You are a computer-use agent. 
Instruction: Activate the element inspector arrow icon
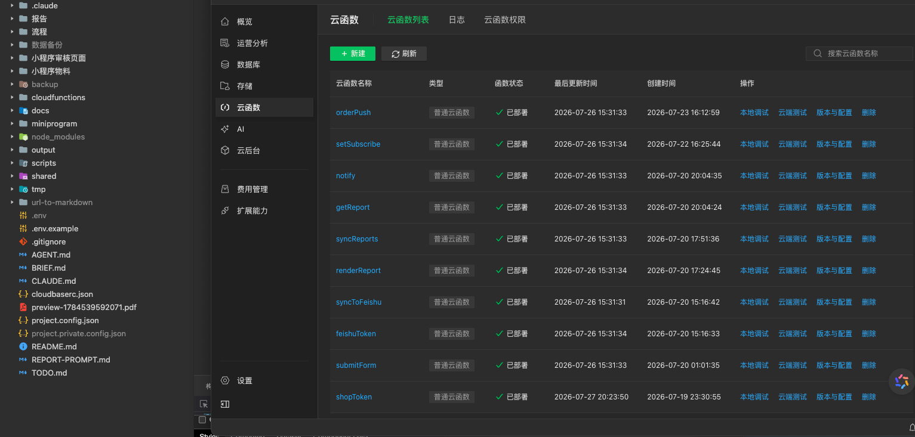coord(204,404)
